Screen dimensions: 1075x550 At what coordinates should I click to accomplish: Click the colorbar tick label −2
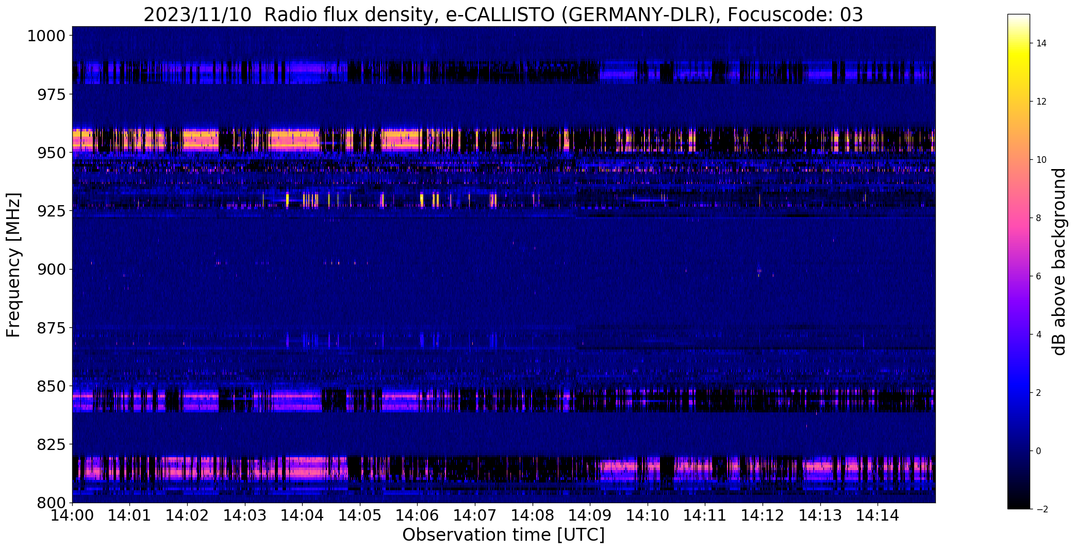tap(1041, 509)
